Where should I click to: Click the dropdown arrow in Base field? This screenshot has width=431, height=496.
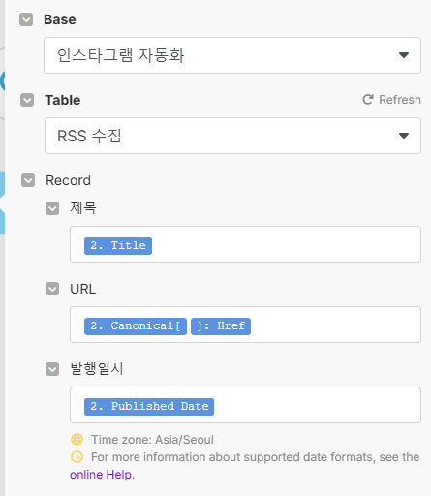click(404, 55)
